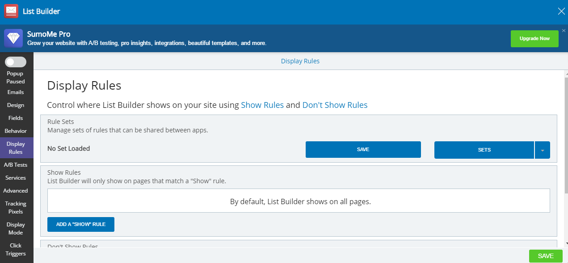Dismiss the SumoMe Pro banner

[x=564, y=31]
